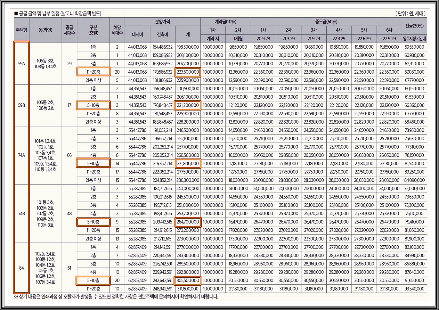The width and height of the screenshot is (439, 310).
Task: Select the total price '311,800,000'
Action: point(188,289)
